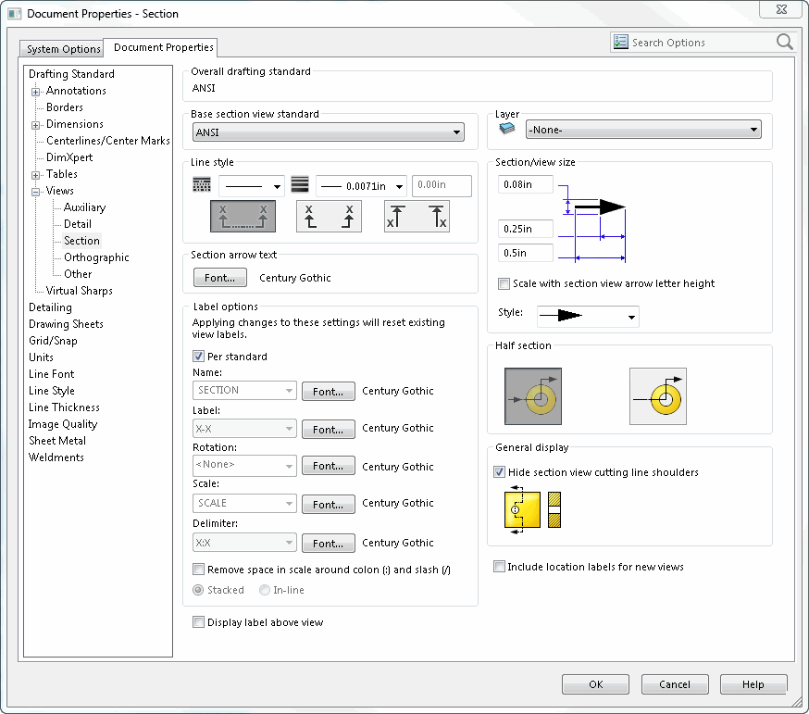This screenshot has width=809, height=714.
Task: Open the Label X-X dropdown
Action: pyautogui.click(x=244, y=429)
